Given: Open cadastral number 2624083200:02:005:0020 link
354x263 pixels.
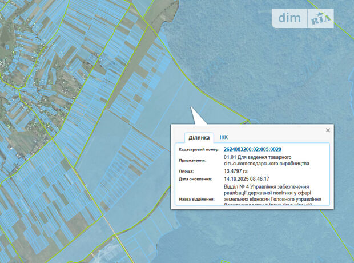Looking at the screenshot, I should tap(252, 149).
